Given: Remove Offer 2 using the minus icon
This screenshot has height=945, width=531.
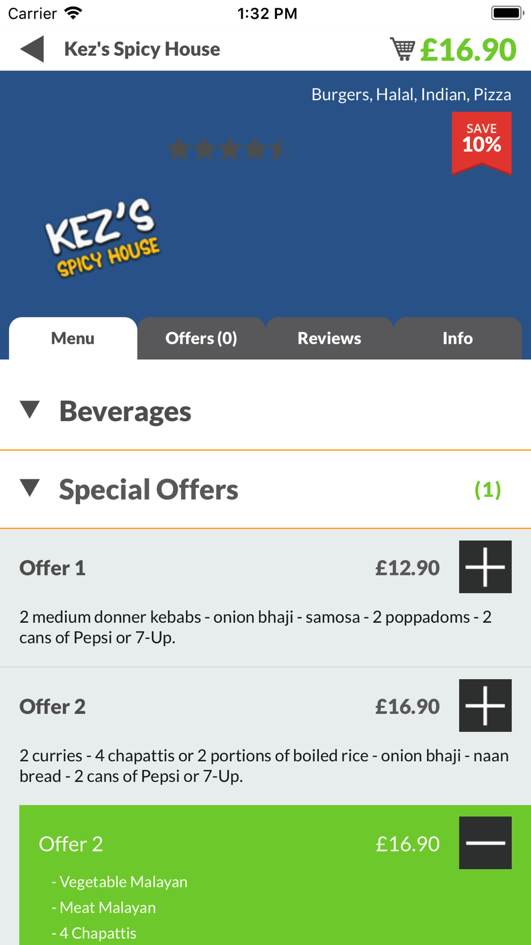Looking at the screenshot, I should 485,843.
